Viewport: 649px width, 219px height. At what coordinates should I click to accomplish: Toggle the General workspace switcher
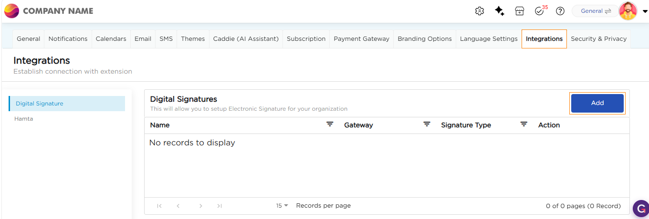[596, 11]
